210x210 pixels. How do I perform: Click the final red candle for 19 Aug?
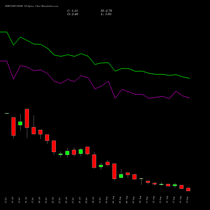point(188,189)
